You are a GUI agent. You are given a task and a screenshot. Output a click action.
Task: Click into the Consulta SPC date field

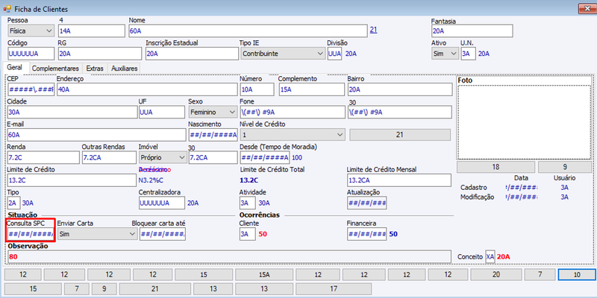tap(31, 234)
